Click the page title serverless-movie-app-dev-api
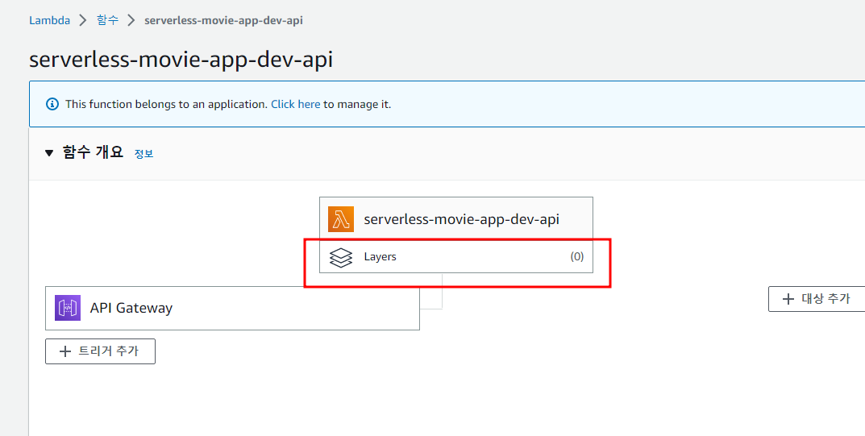The height and width of the screenshot is (436, 865). (x=181, y=60)
